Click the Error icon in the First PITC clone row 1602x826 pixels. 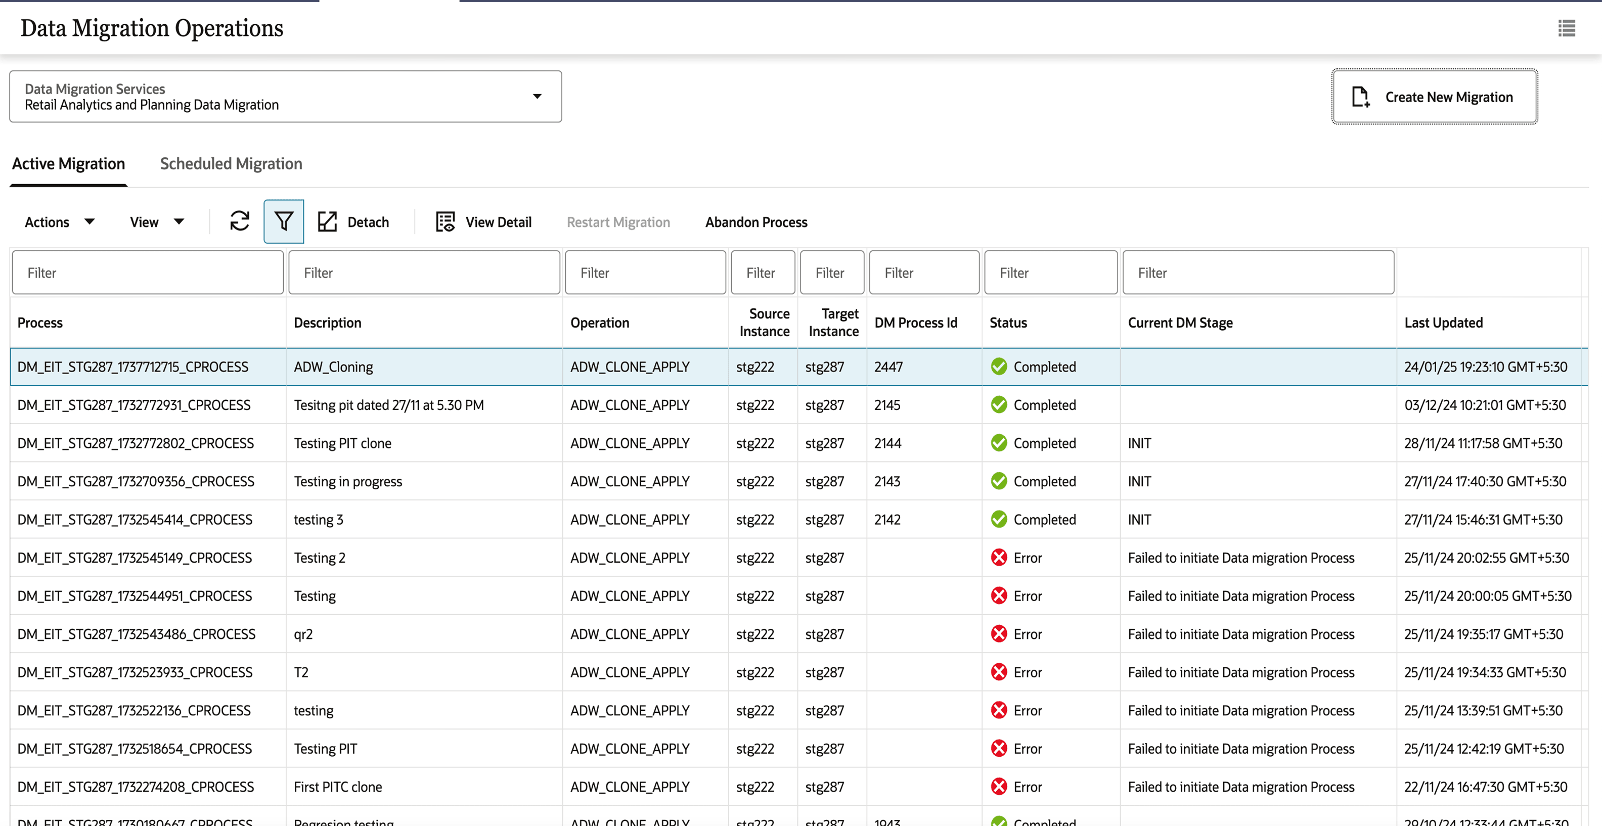pos(999,787)
